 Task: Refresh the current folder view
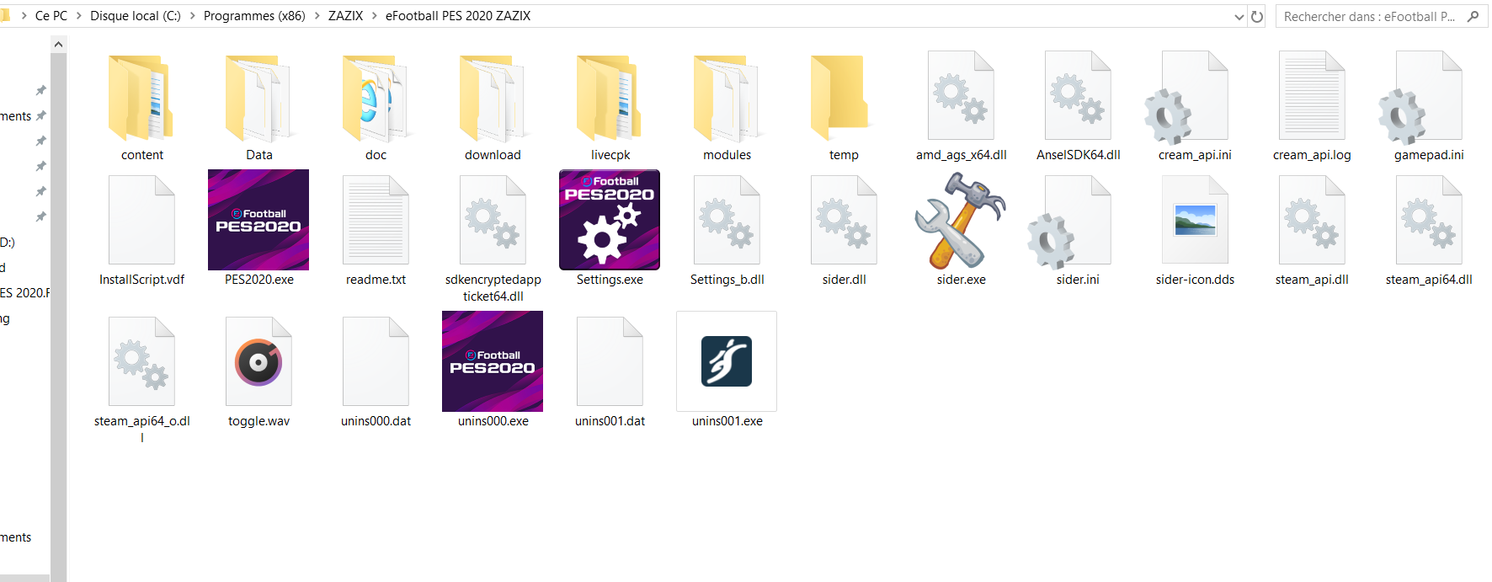[x=1257, y=17]
